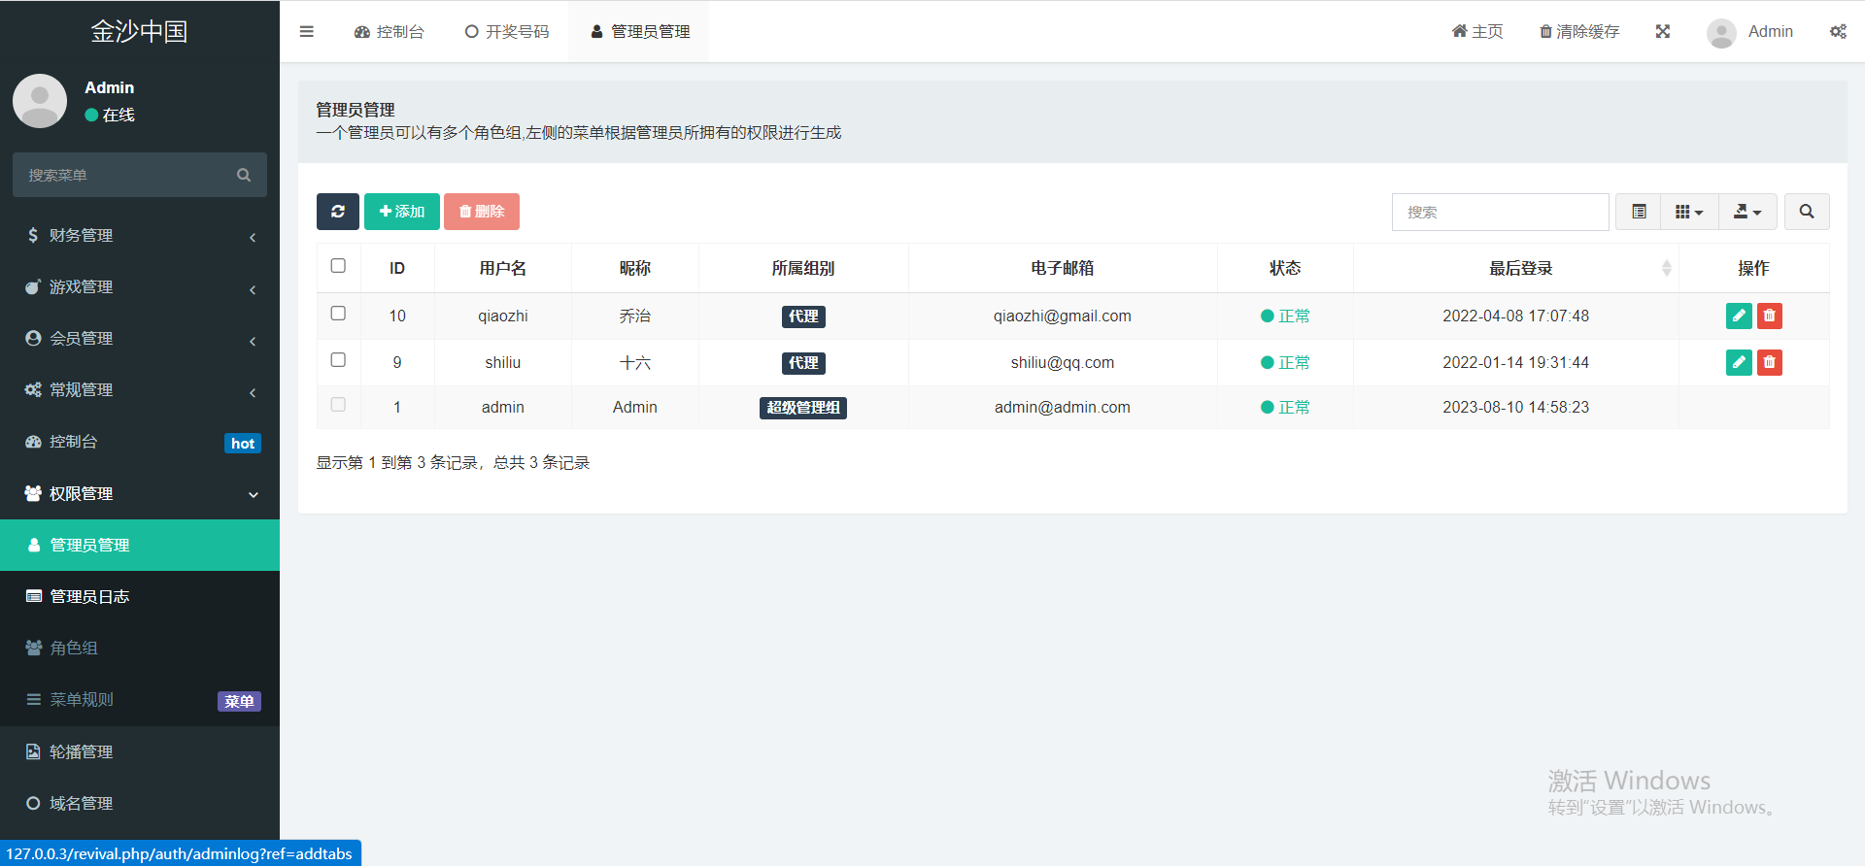This screenshot has width=1865, height=866.
Task: Click the Admin username in top bar
Action: pos(1770,31)
